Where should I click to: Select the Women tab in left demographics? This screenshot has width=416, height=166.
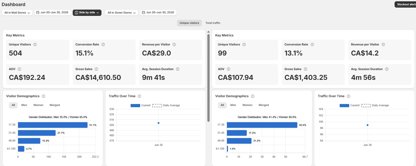click(x=38, y=105)
